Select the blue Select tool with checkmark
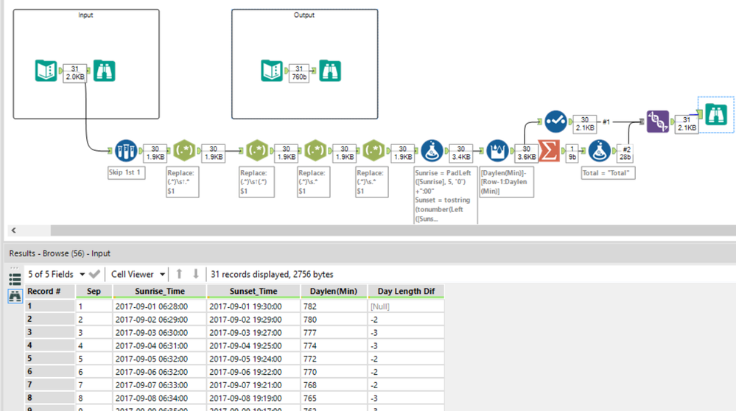Viewport: 736px width, 411px height. [555, 122]
